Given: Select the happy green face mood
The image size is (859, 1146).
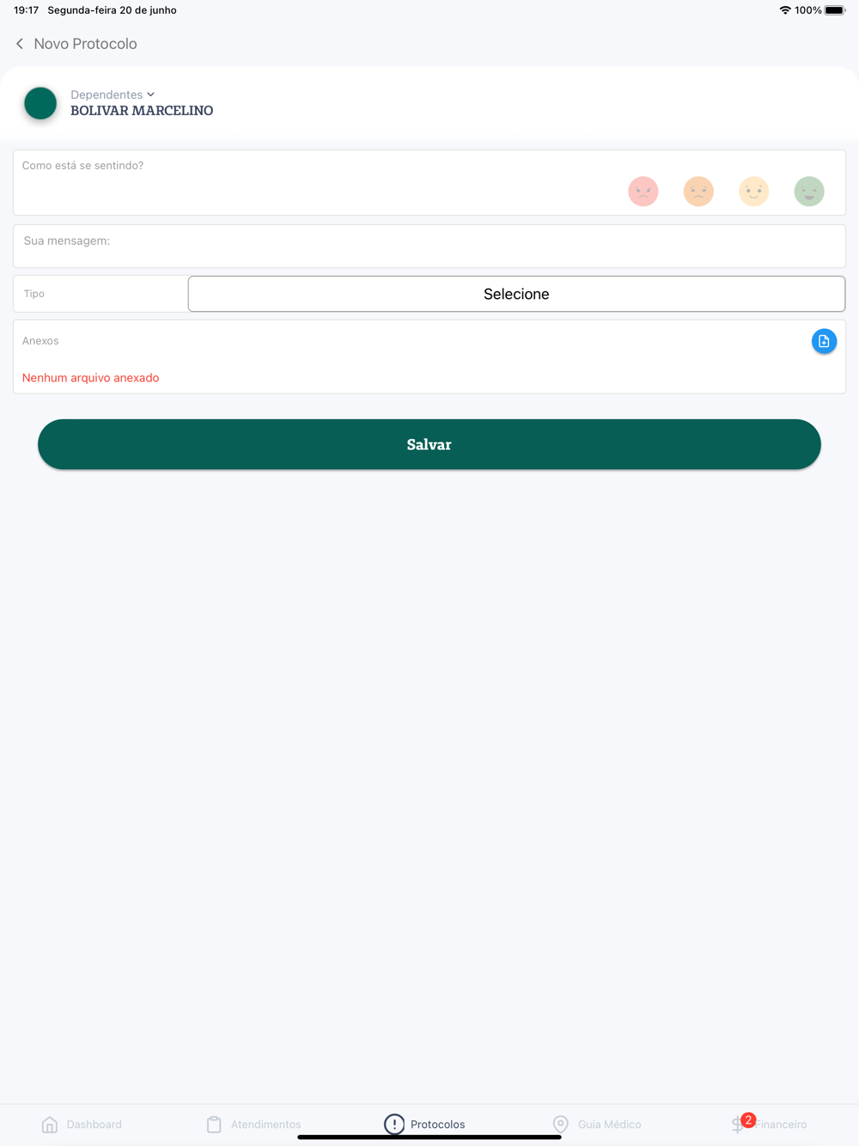Looking at the screenshot, I should [809, 191].
